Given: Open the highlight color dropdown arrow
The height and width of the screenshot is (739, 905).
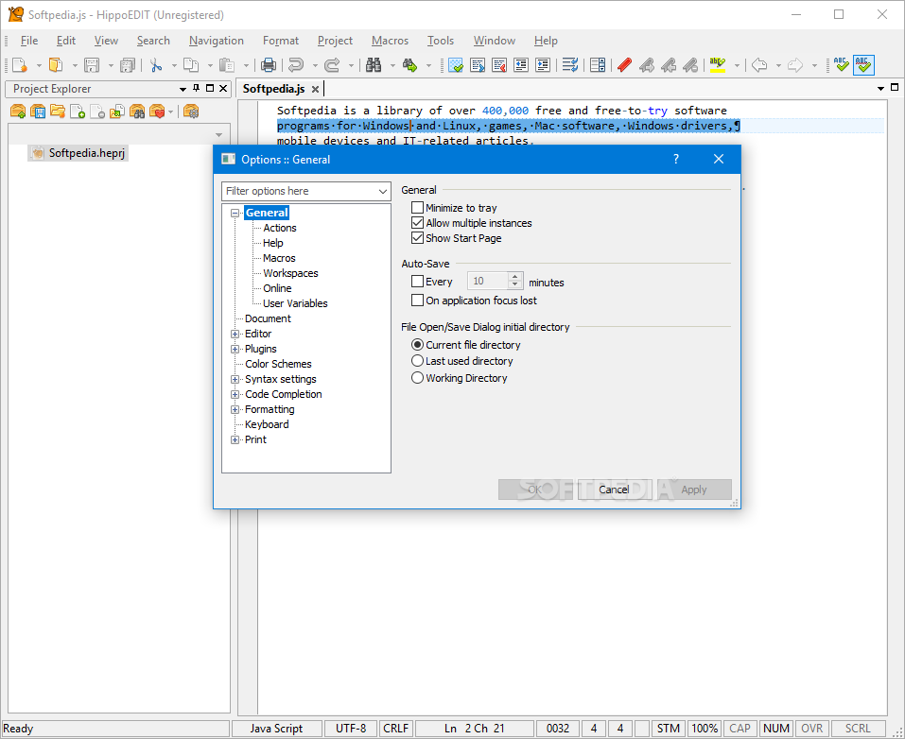Looking at the screenshot, I should tap(737, 65).
